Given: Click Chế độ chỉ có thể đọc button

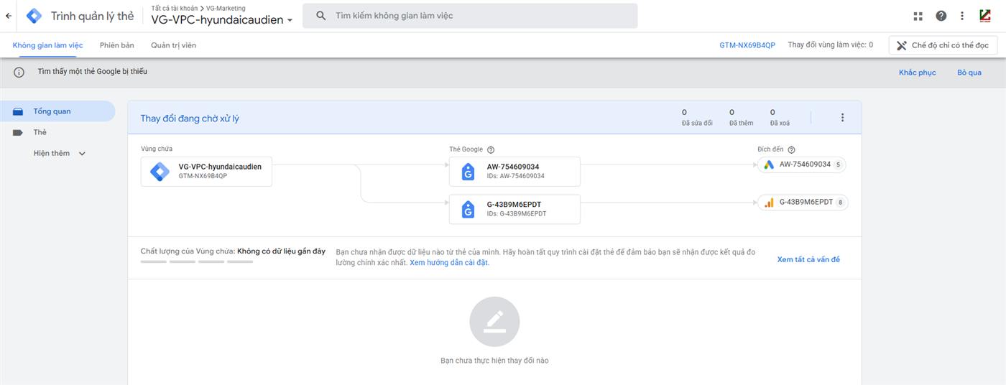Looking at the screenshot, I should pyautogui.click(x=942, y=45).
